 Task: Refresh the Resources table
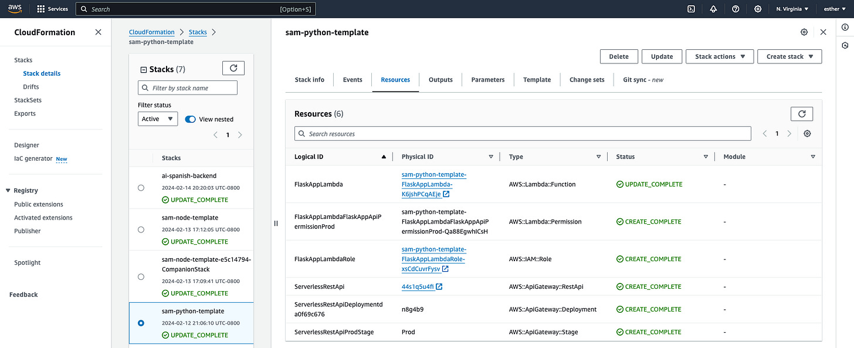[x=802, y=113]
